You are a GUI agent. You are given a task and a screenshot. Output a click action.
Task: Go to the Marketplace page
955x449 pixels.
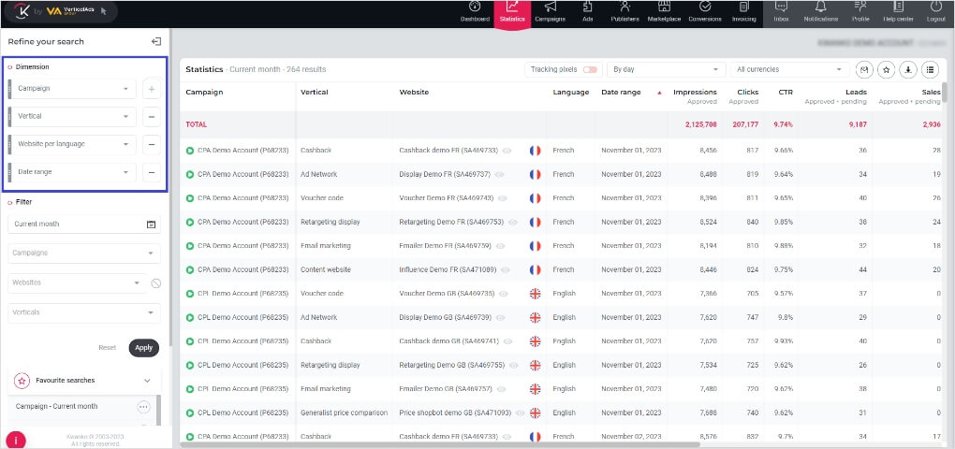(665, 12)
